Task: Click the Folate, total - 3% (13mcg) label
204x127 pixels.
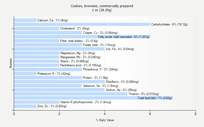Action: [x=99, y=45]
